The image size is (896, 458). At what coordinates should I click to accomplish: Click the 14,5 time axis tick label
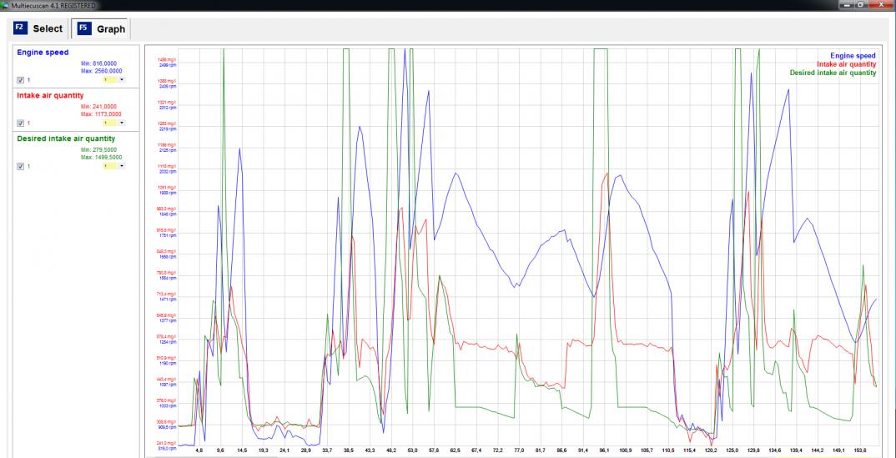242,450
